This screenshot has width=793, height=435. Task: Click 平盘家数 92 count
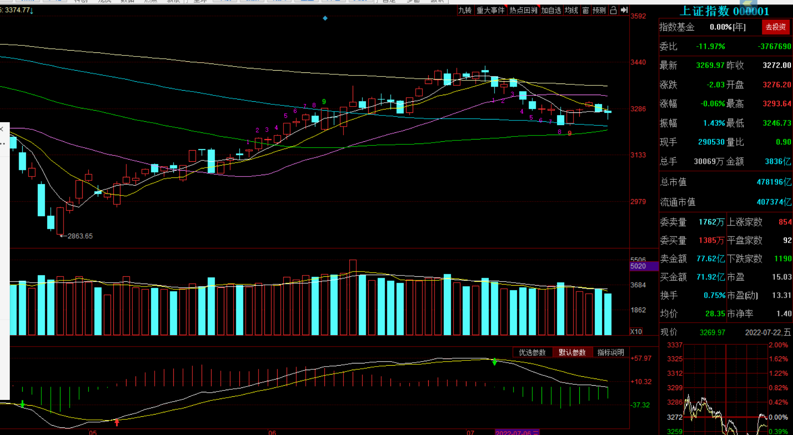tap(787, 240)
